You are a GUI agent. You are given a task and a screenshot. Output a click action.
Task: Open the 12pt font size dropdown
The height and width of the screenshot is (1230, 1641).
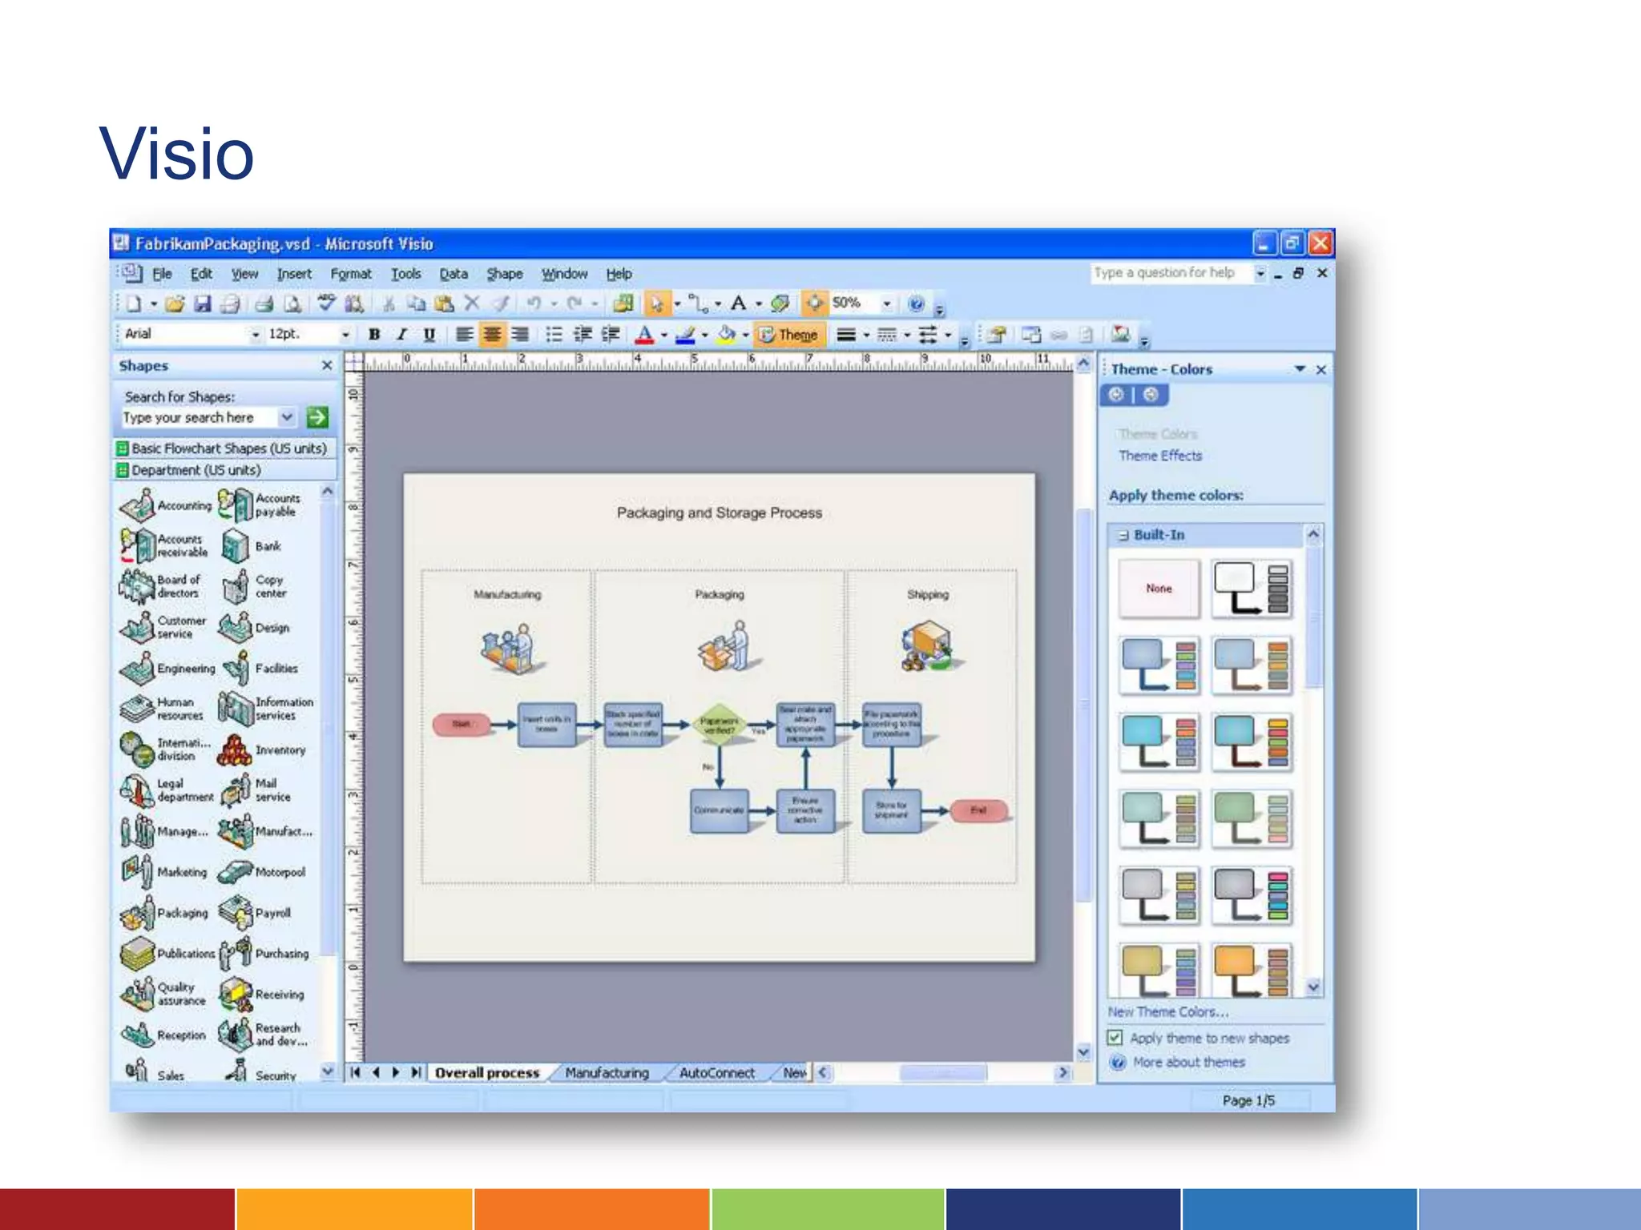[x=345, y=335]
